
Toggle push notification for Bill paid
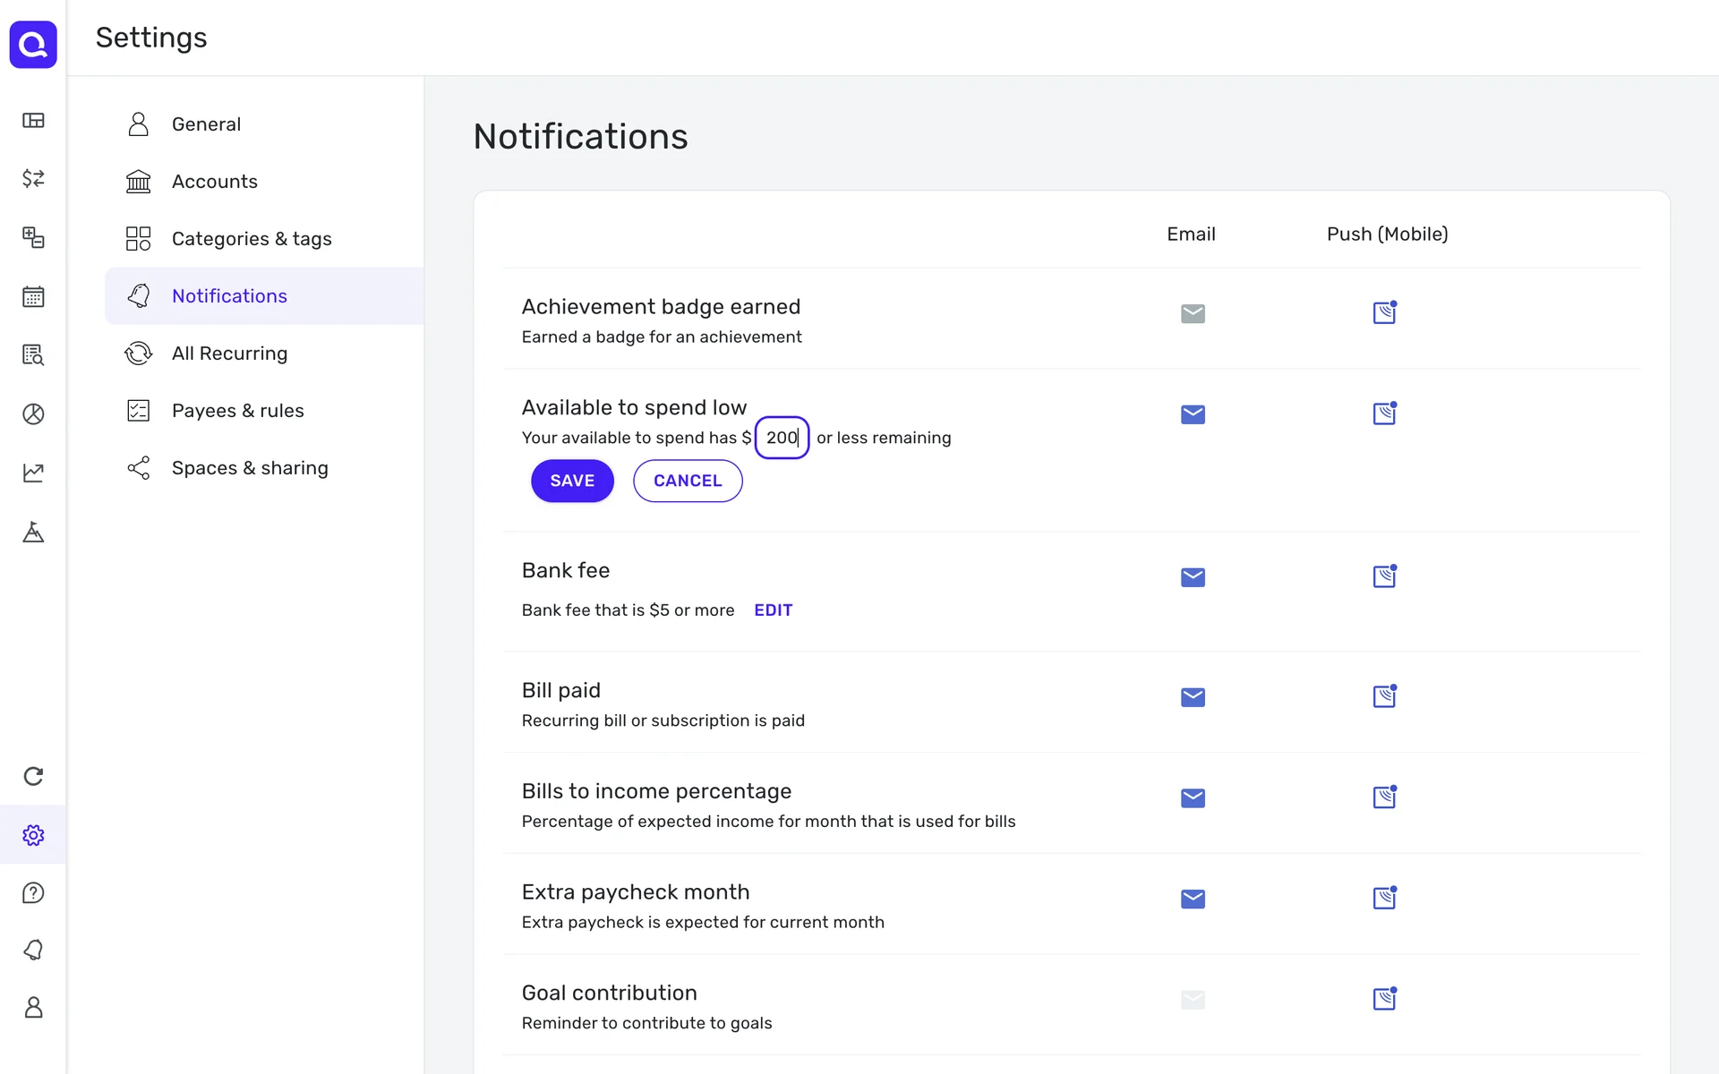pos(1384,696)
